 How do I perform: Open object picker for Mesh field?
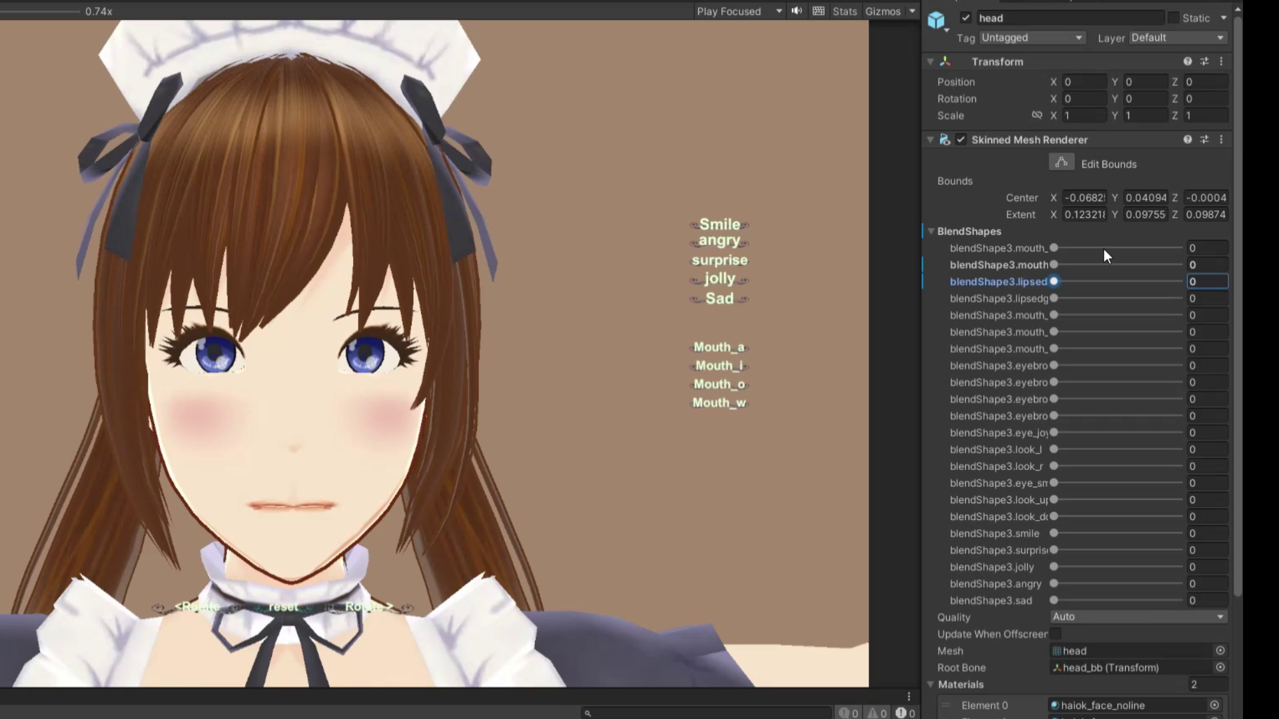(x=1220, y=650)
